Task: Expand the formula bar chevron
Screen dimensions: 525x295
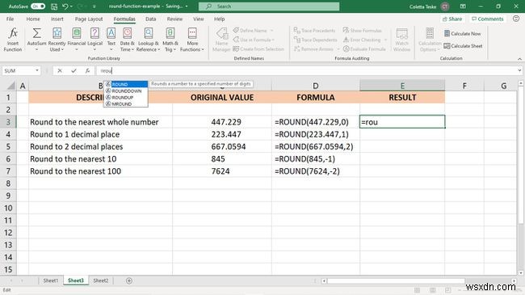Action: tap(519, 71)
